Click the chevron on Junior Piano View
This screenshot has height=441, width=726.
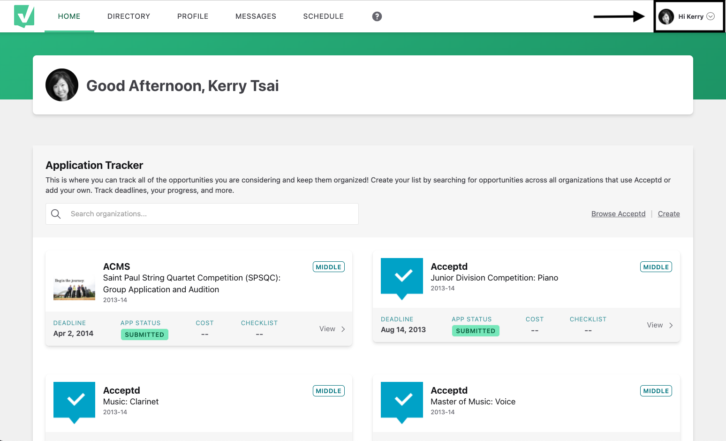click(x=671, y=325)
